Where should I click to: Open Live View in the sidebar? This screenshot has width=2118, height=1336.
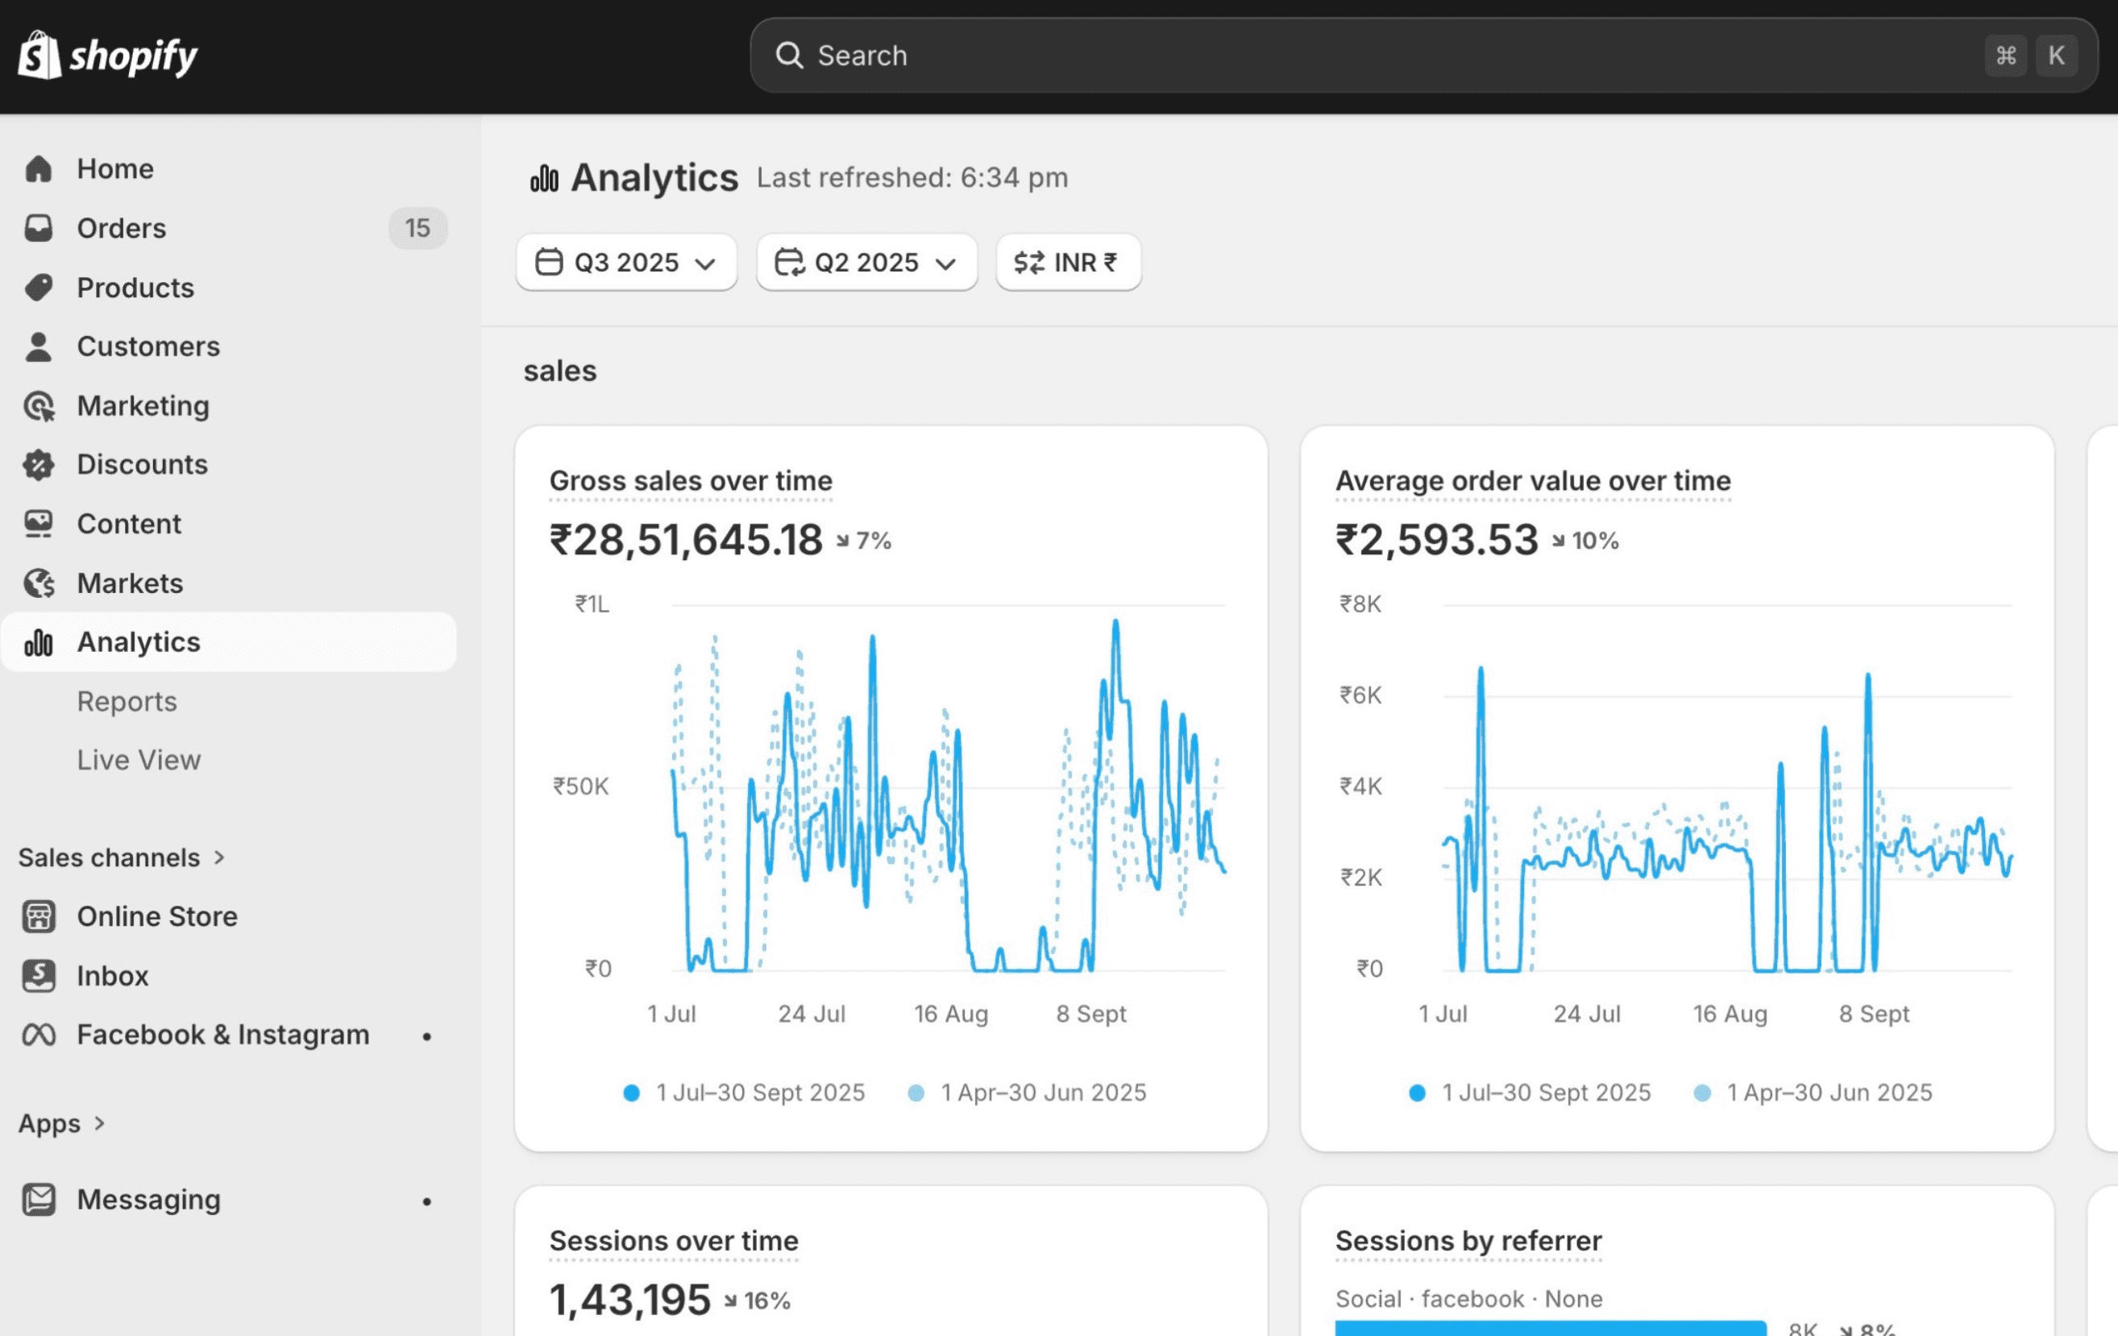(x=138, y=760)
